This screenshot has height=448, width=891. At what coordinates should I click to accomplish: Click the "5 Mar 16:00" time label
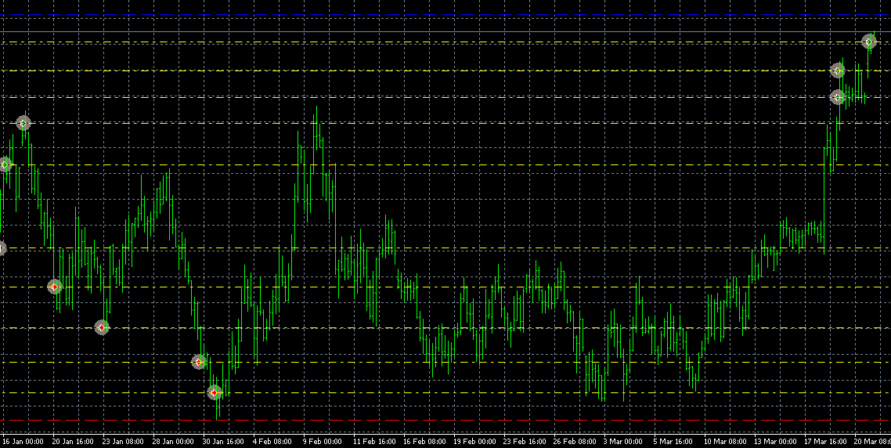[673, 442]
